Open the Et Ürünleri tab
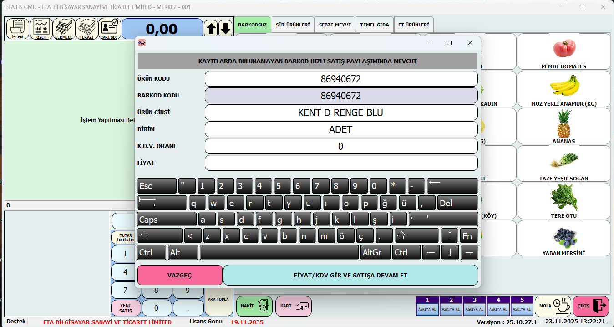 pos(413,25)
